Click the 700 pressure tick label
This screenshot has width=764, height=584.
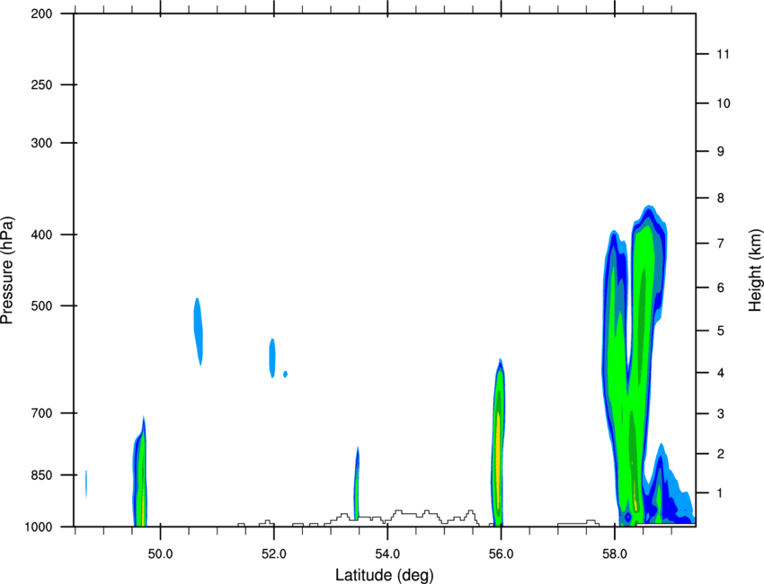(x=42, y=413)
